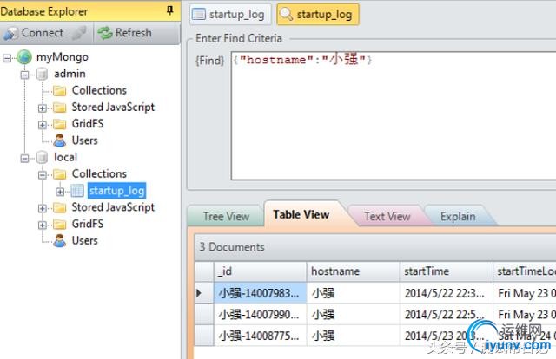Open the Explain tab
Viewport: 556px width, 359px height.
(458, 216)
